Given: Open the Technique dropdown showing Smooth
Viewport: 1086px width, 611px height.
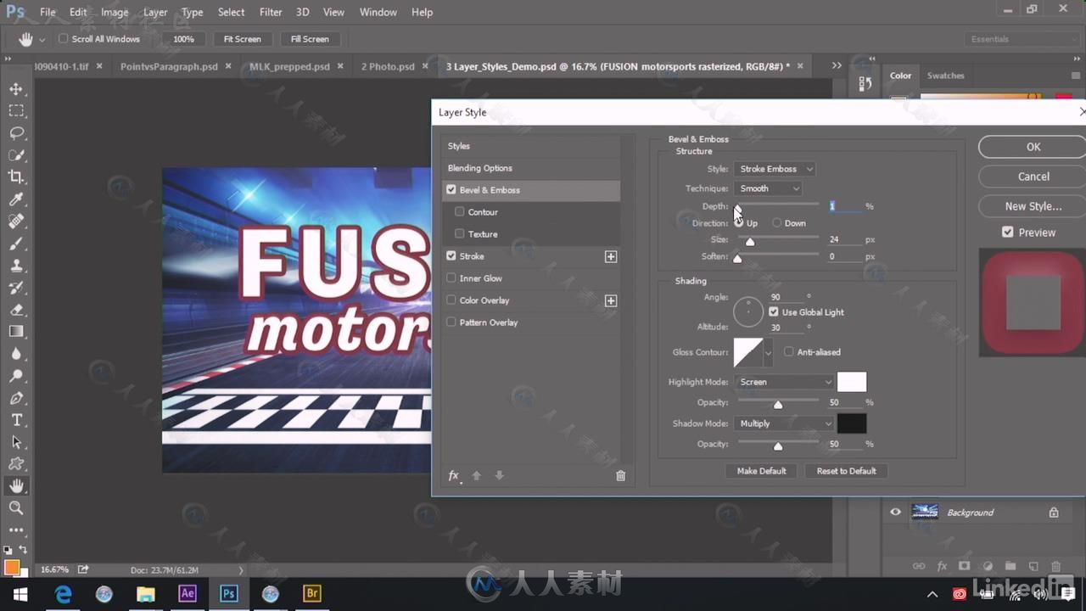Looking at the screenshot, I should (768, 188).
